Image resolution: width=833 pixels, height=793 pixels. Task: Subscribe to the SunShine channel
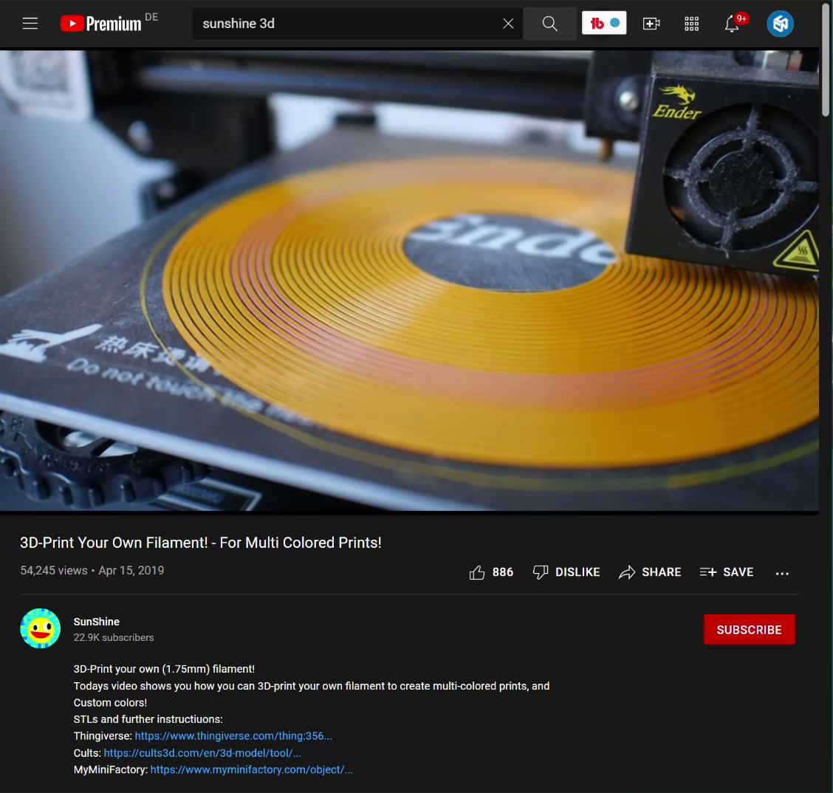(x=749, y=629)
